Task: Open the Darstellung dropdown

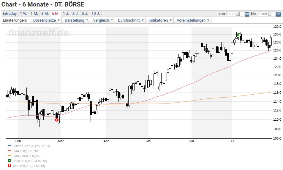Action: (x=76, y=20)
